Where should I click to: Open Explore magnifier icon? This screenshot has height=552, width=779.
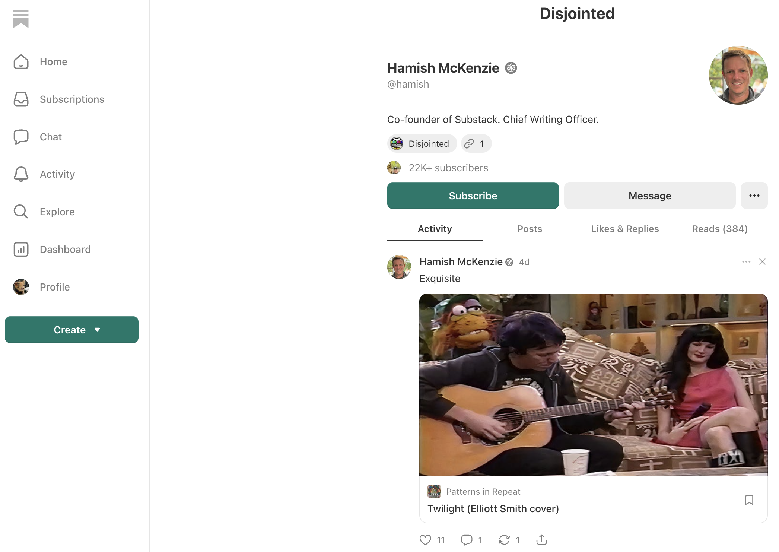coord(21,212)
